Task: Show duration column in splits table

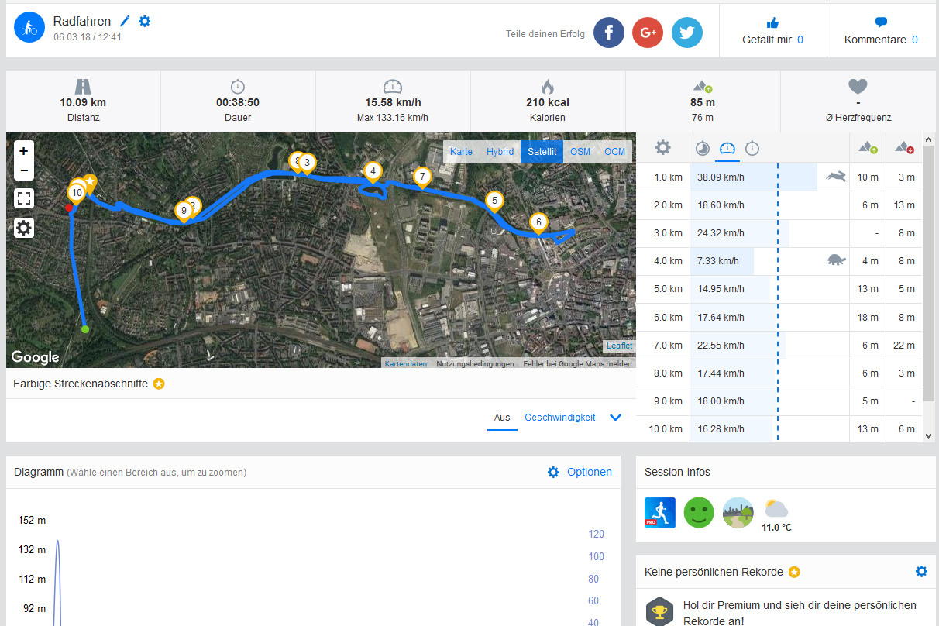Action: click(x=752, y=148)
